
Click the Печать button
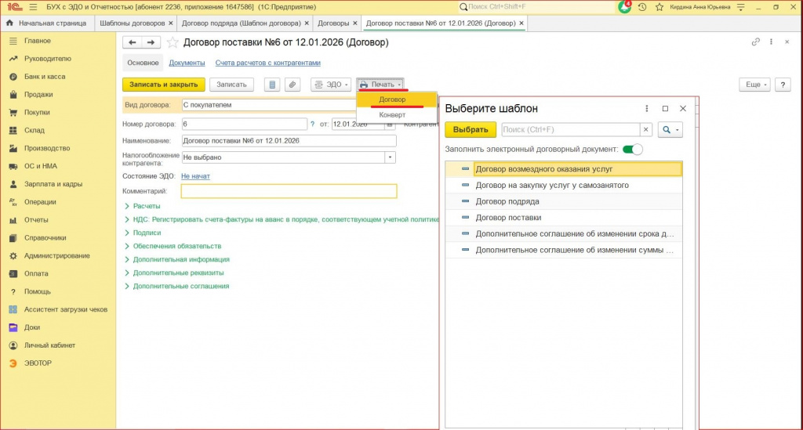[380, 85]
